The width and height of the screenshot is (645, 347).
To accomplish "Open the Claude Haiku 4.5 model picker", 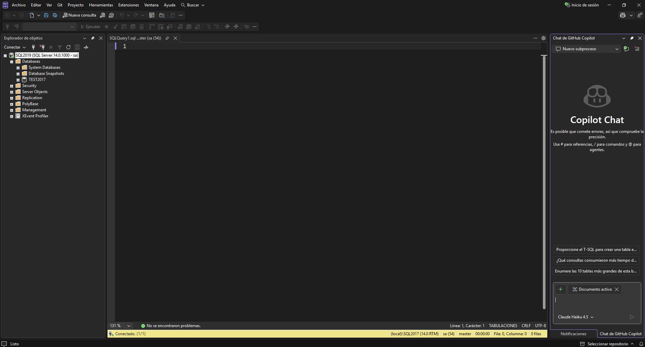I will pos(576,317).
